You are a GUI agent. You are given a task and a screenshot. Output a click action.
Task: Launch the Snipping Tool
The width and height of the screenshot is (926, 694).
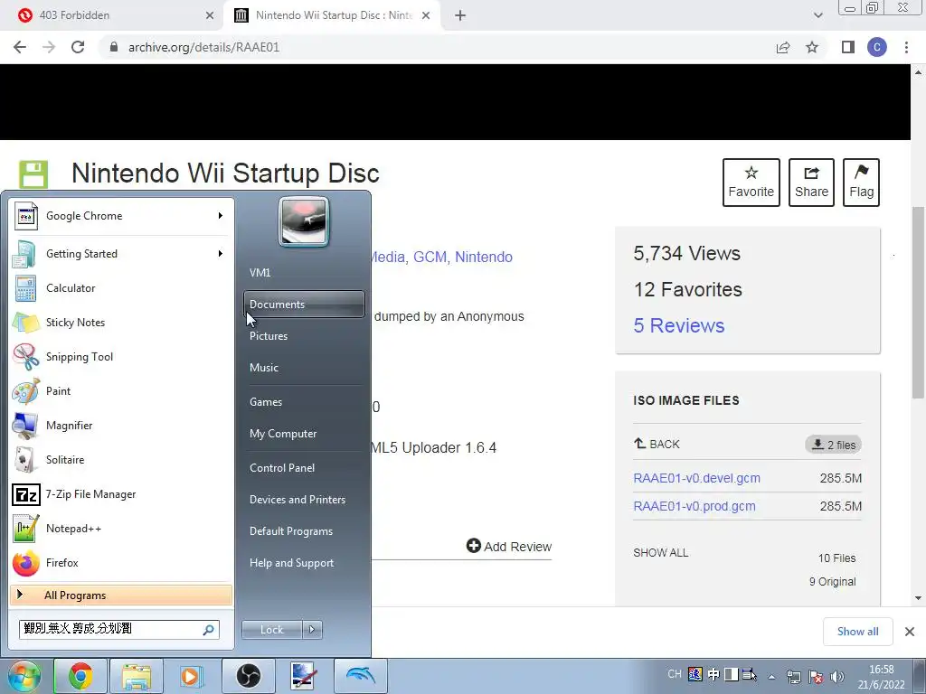(121, 356)
